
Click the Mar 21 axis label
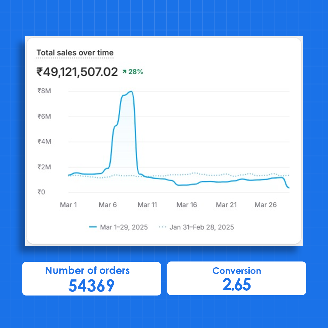click(x=226, y=205)
